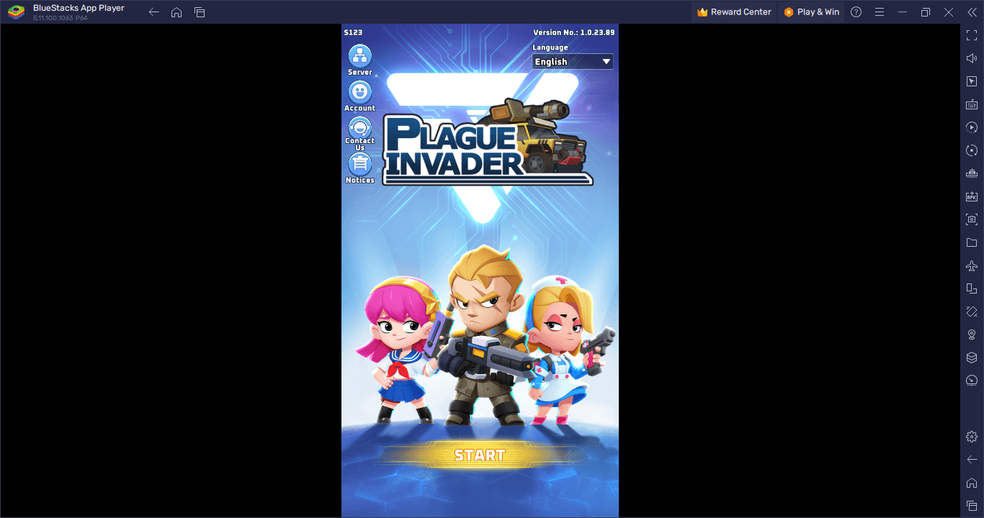Viewport: 984px width, 518px height.
Task: Start the game with START button
Action: tap(480, 455)
